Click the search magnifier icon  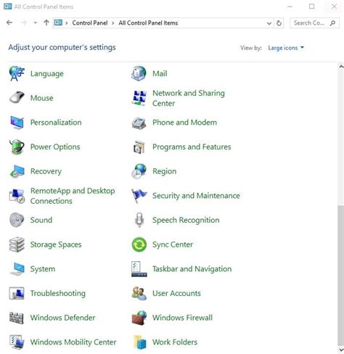pyautogui.click(x=332, y=23)
